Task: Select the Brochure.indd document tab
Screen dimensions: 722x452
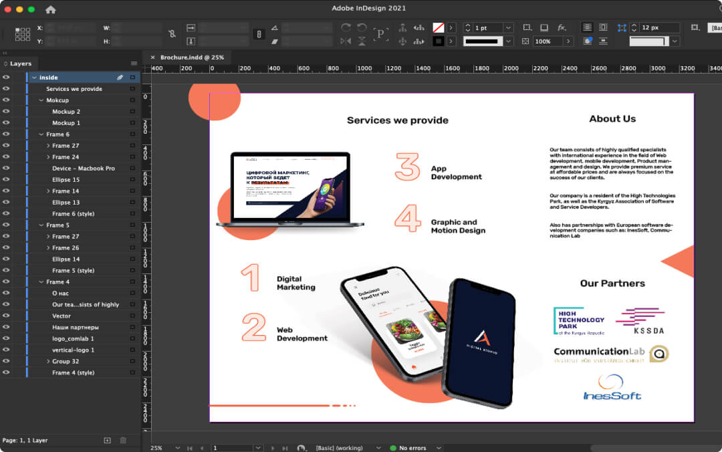Action: click(x=191, y=58)
